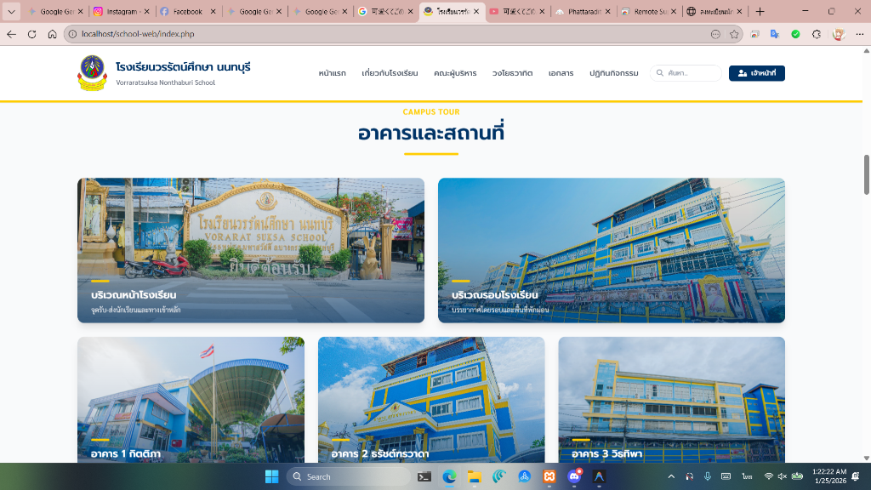Open the Google Translate extension icon

pyautogui.click(x=777, y=36)
